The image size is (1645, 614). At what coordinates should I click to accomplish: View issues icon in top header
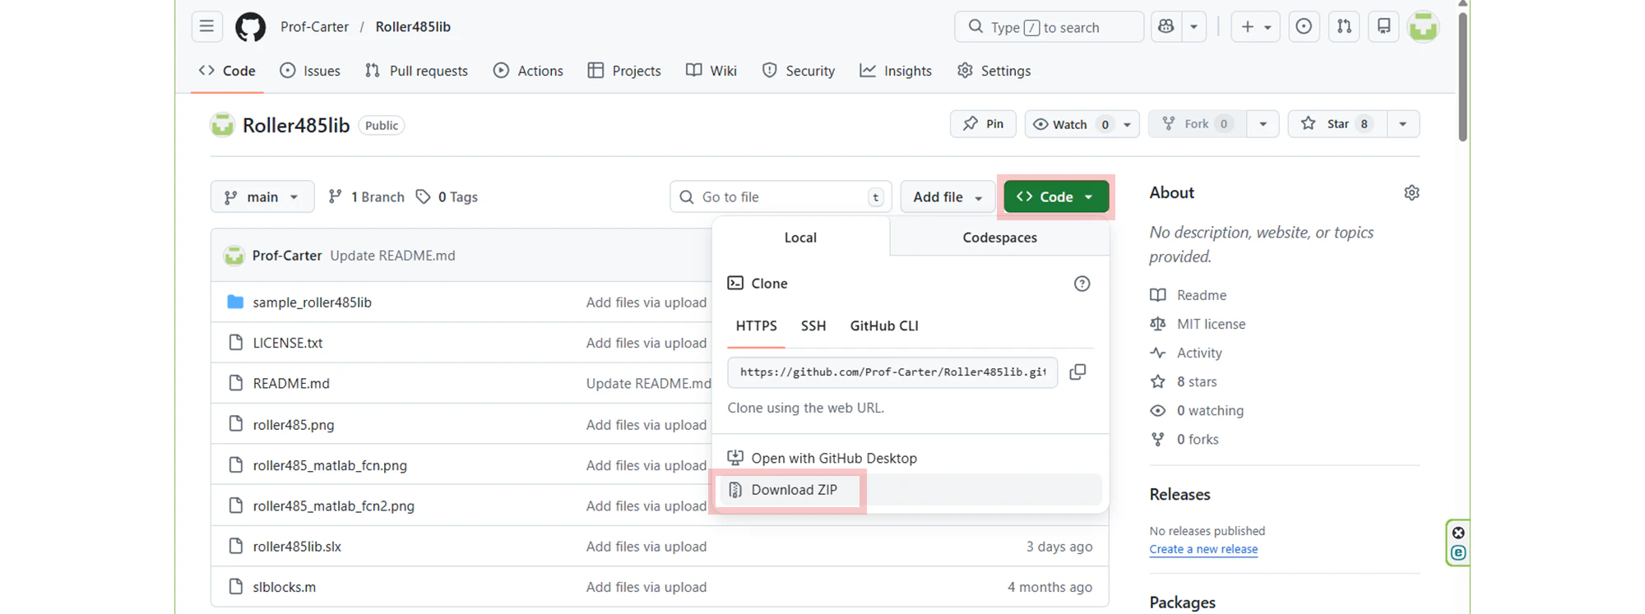(x=1304, y=26)
